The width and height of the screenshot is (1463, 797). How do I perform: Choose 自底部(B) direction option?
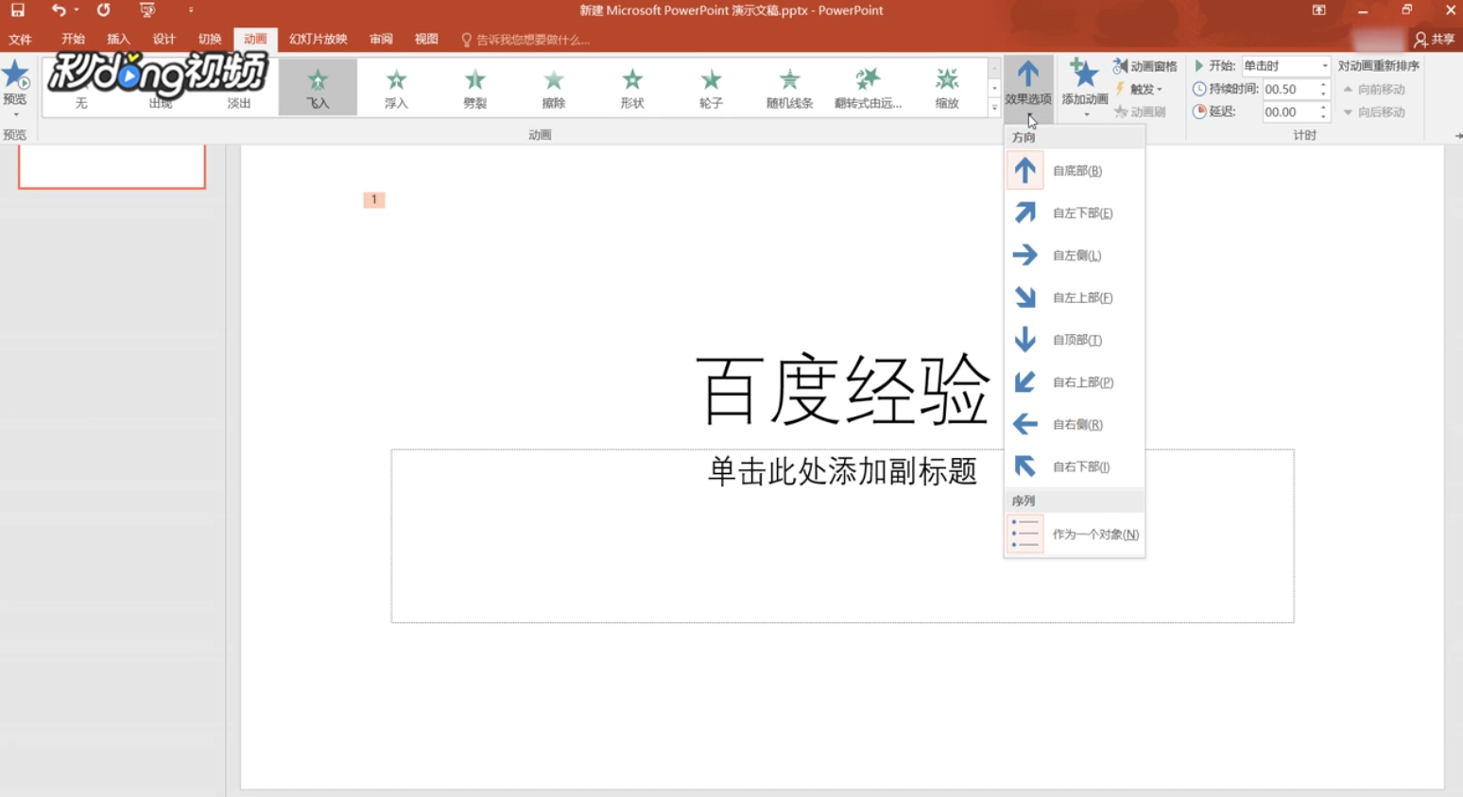[1075, 171]
